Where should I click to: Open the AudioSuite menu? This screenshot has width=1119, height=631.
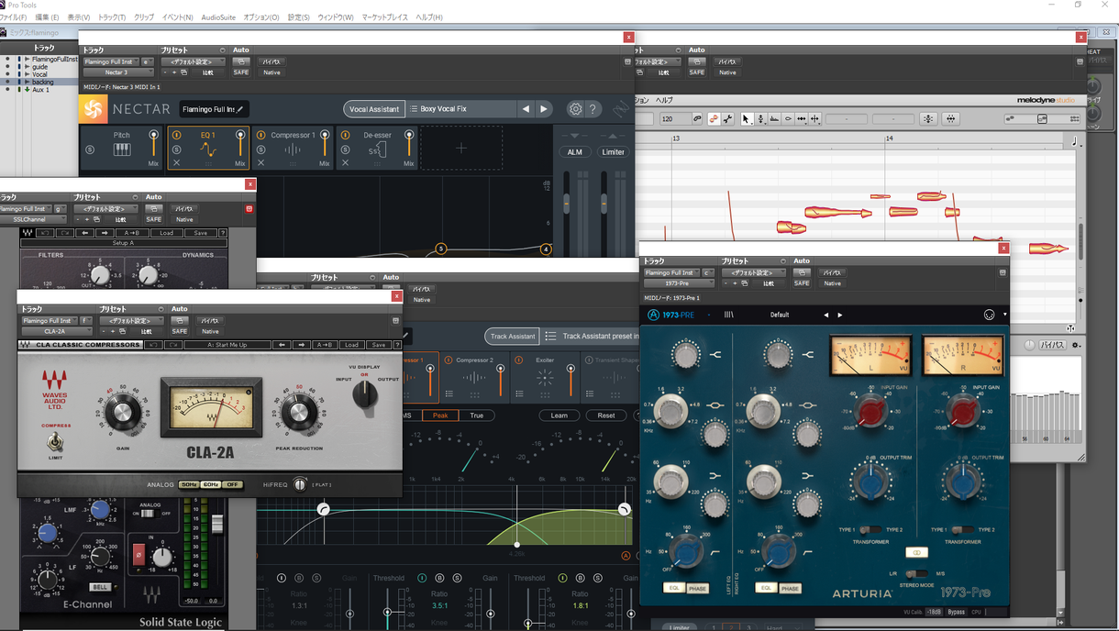[x=218, y=17]
